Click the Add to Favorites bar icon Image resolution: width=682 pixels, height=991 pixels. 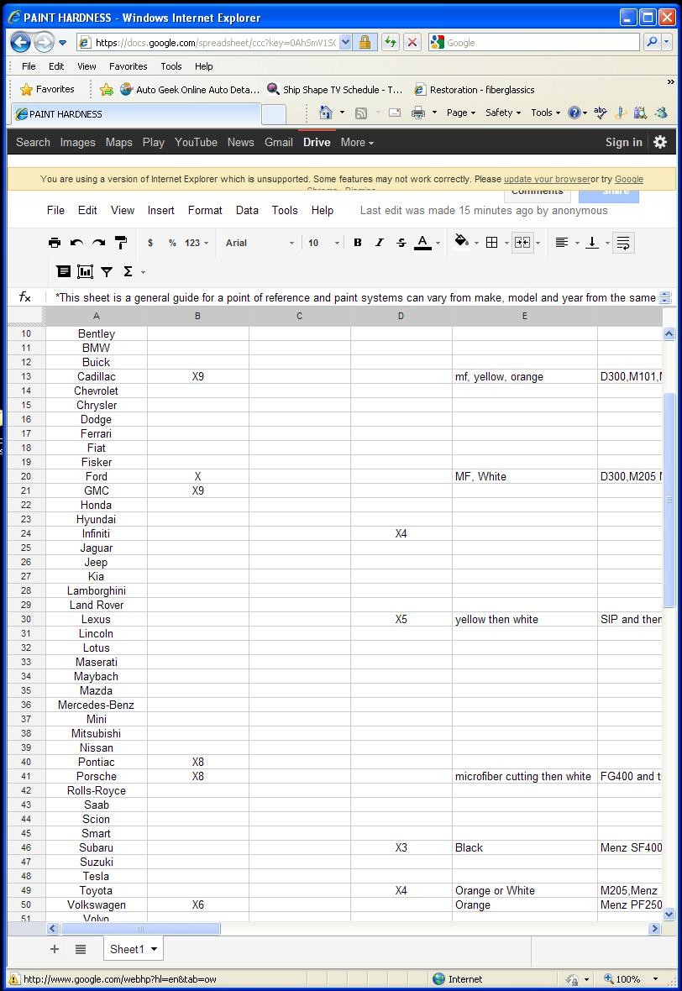point(106,90)
